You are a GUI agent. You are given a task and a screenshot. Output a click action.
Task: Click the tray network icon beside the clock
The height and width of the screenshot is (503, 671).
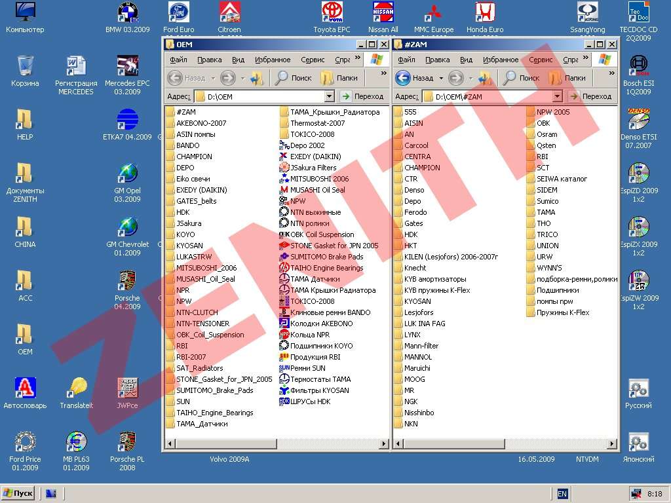tap(636, 494)
